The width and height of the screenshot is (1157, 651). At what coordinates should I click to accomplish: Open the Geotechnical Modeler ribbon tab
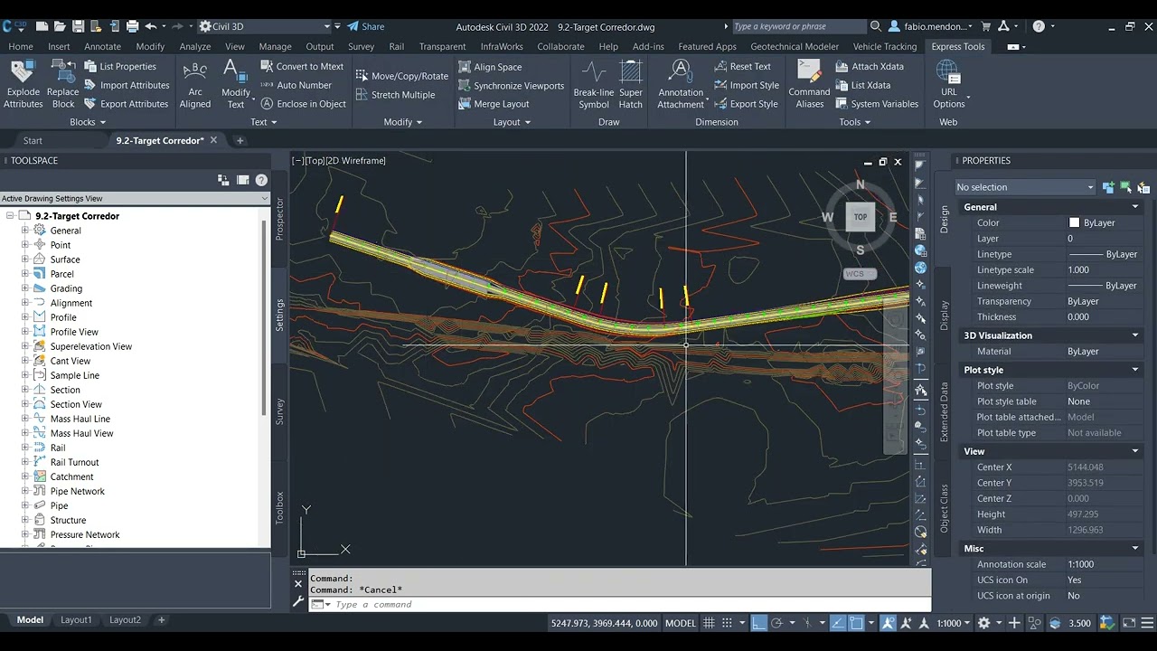tap(794, 46)
